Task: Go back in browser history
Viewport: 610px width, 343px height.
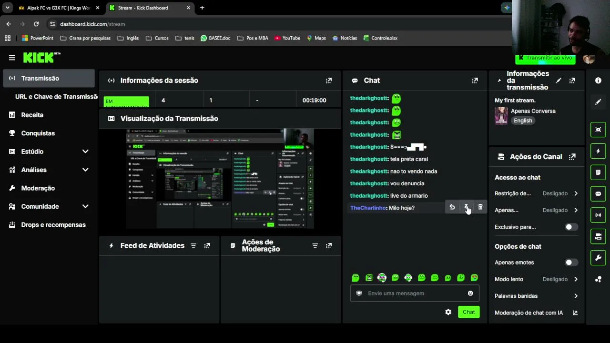Action: click(x=9, y=24)
